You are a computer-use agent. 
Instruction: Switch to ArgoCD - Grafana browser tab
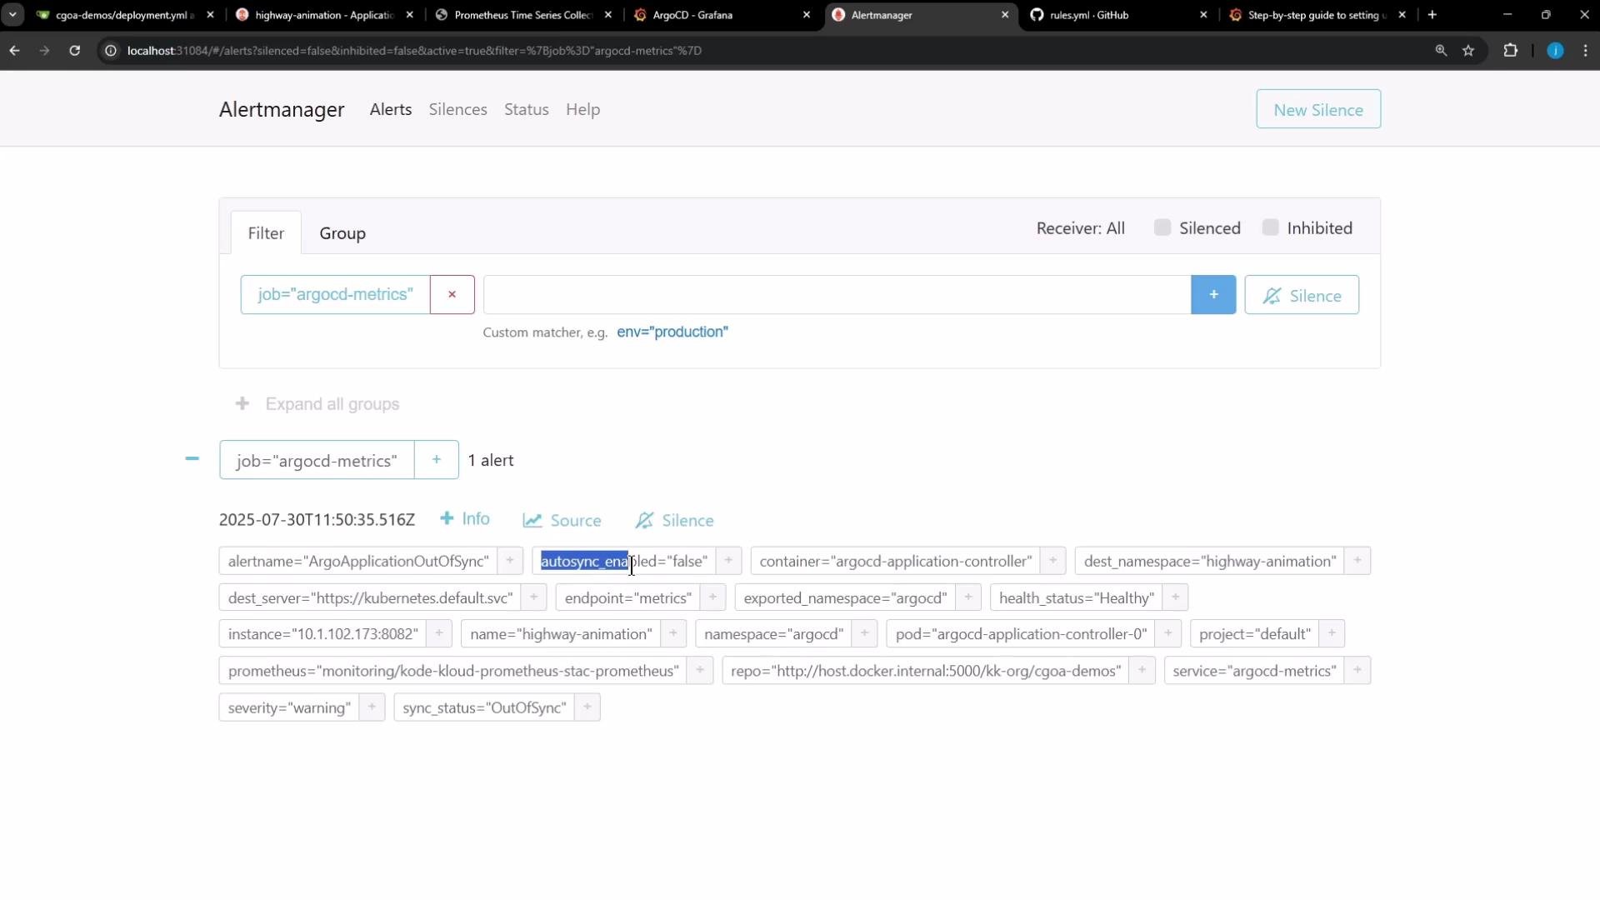click(x=722, y=15)
